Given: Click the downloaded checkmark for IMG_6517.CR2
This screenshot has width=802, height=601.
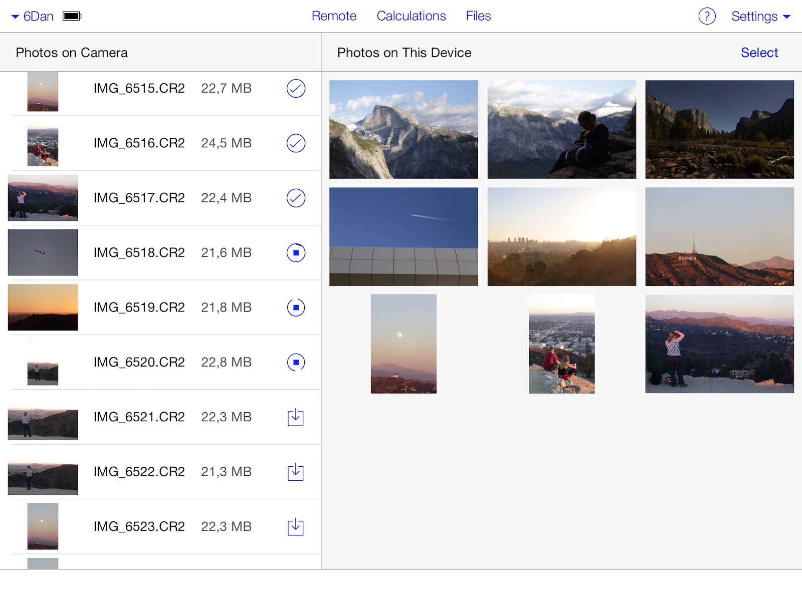Looking at the screenshot, I should pyautogui.click(x=296, y=198).
